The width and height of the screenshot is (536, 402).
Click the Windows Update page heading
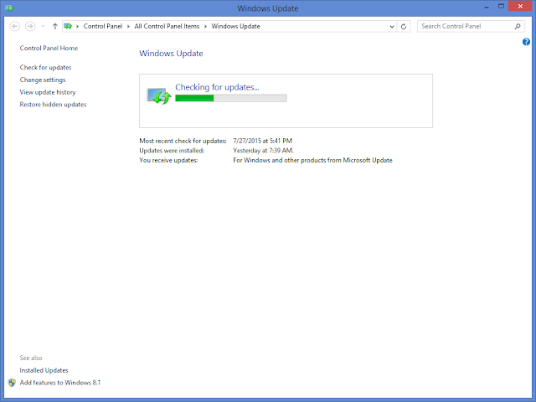point(171,54)
